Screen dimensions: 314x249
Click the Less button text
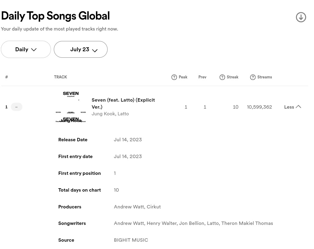click(x=289, y=107)
